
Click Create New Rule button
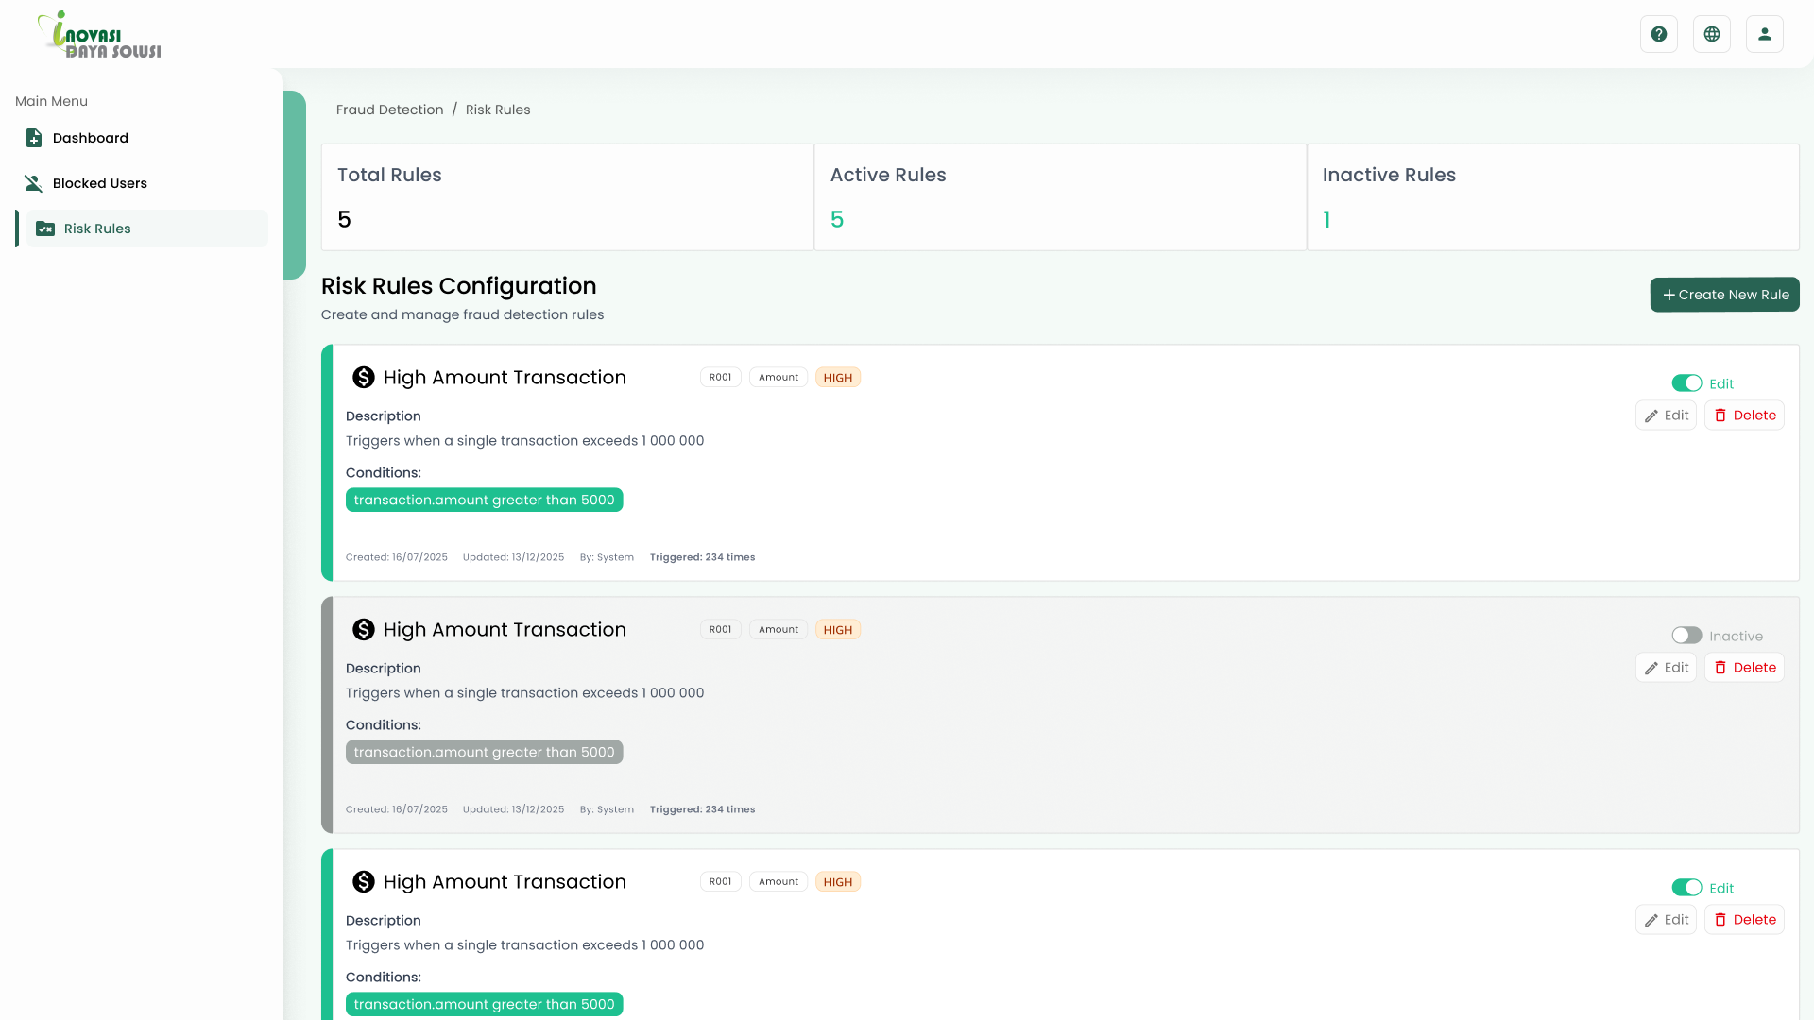[x=1724, y=295]
